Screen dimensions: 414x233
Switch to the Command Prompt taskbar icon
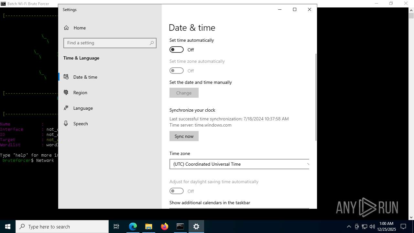[180, 227]
